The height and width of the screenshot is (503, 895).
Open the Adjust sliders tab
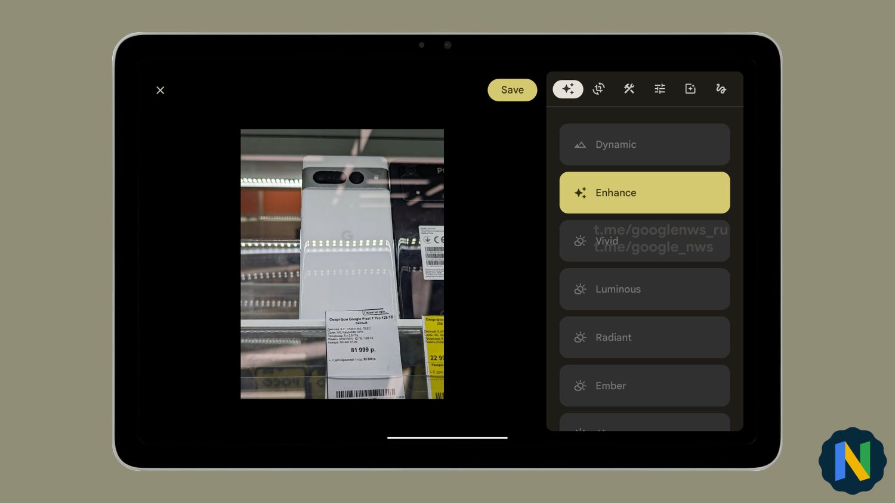pyautogui.click(x=659, y=89)
